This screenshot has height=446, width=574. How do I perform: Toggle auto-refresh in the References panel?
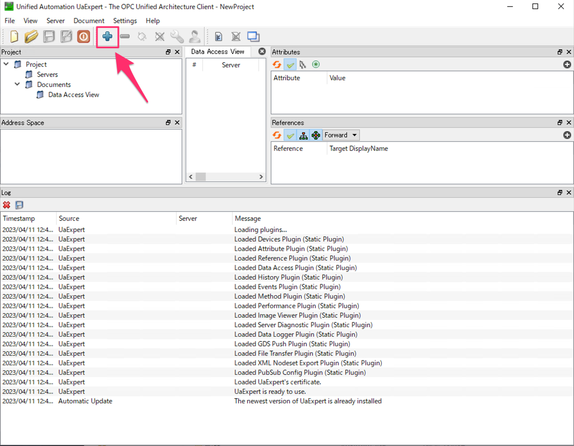coord(290,134)
